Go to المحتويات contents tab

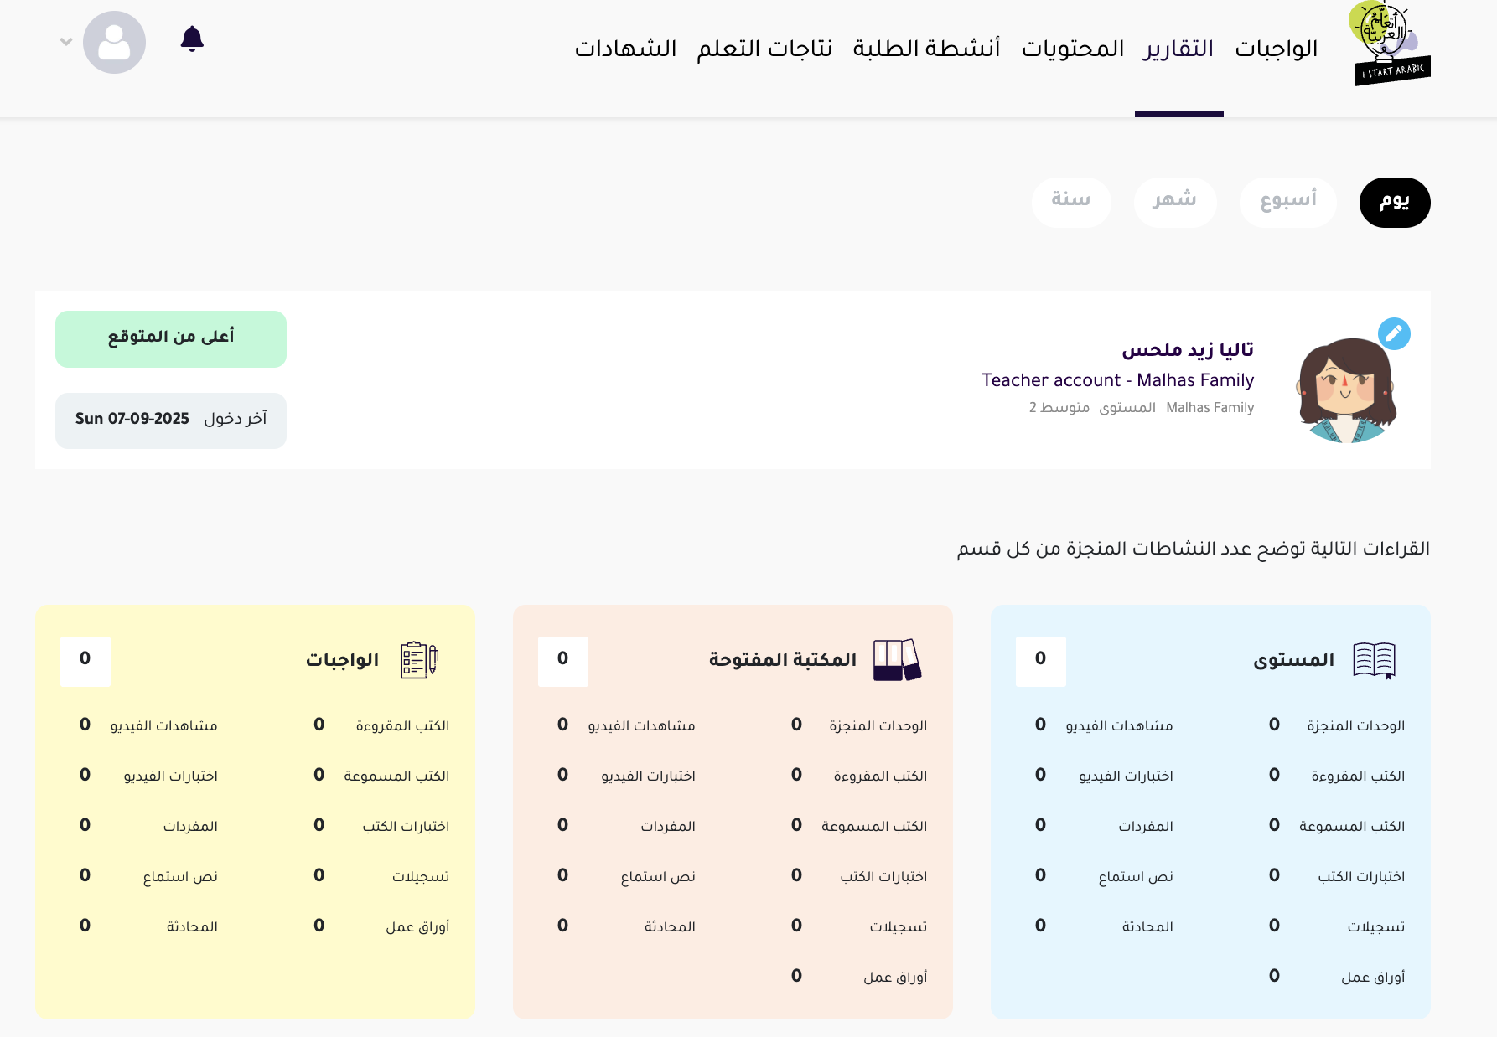[1073, 49]
